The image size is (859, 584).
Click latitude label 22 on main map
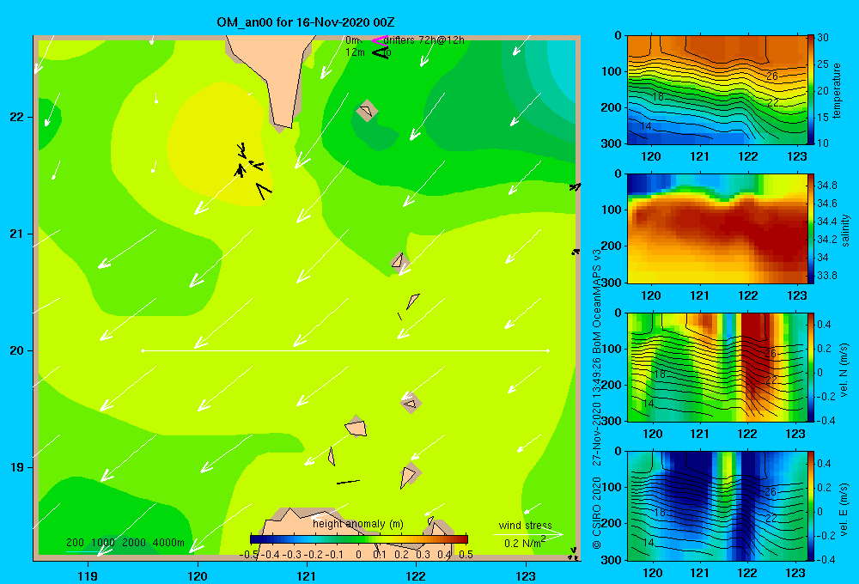(x=16, y=117)
